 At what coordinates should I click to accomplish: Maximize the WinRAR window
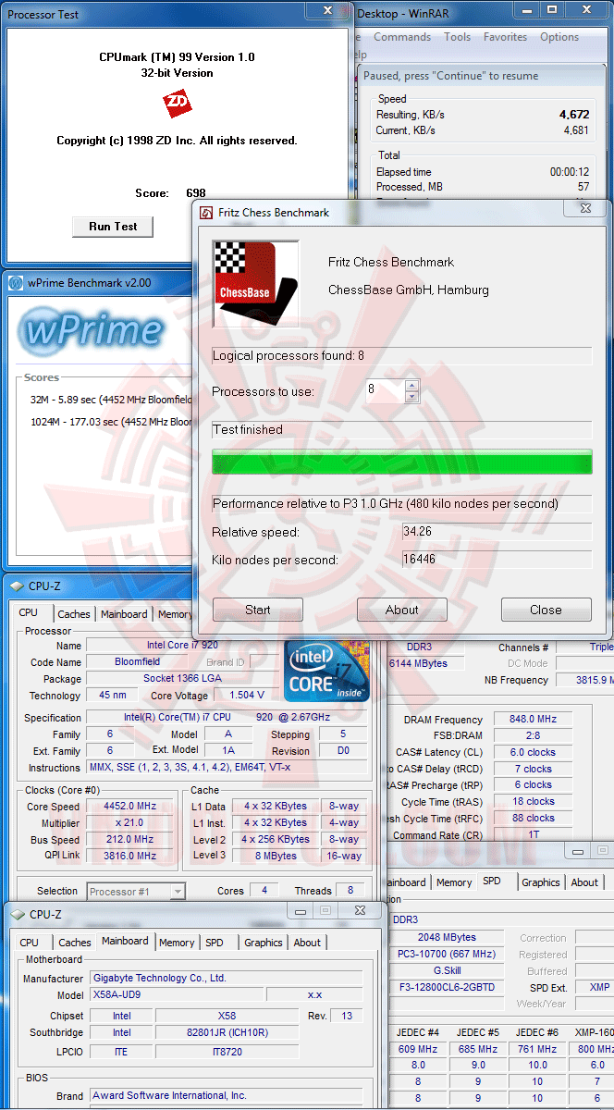[x=552, y=9]
